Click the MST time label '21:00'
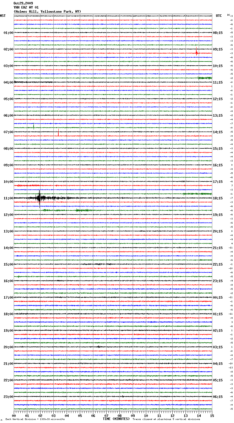 tap(9, 364)
